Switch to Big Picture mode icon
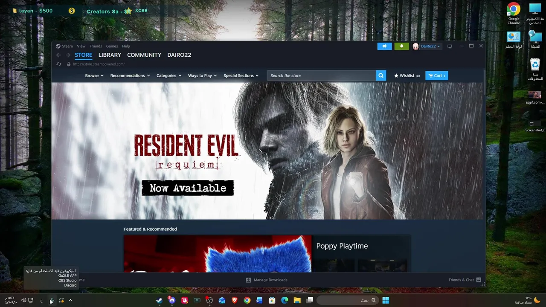 tap(450, 46)
